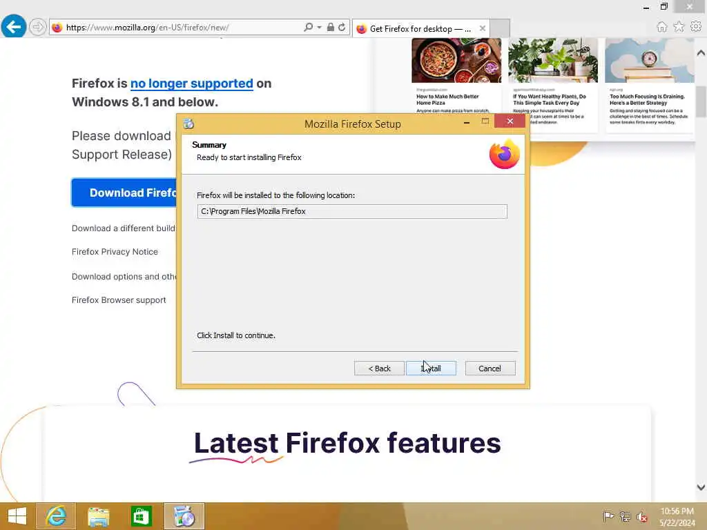Open 'Download options and other' link
This screenshot has height=530, width=707.
click(124, 277)
